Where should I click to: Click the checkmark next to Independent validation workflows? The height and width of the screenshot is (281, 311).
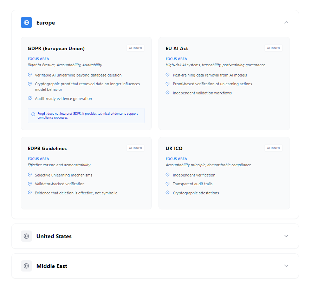coord(167,93)
